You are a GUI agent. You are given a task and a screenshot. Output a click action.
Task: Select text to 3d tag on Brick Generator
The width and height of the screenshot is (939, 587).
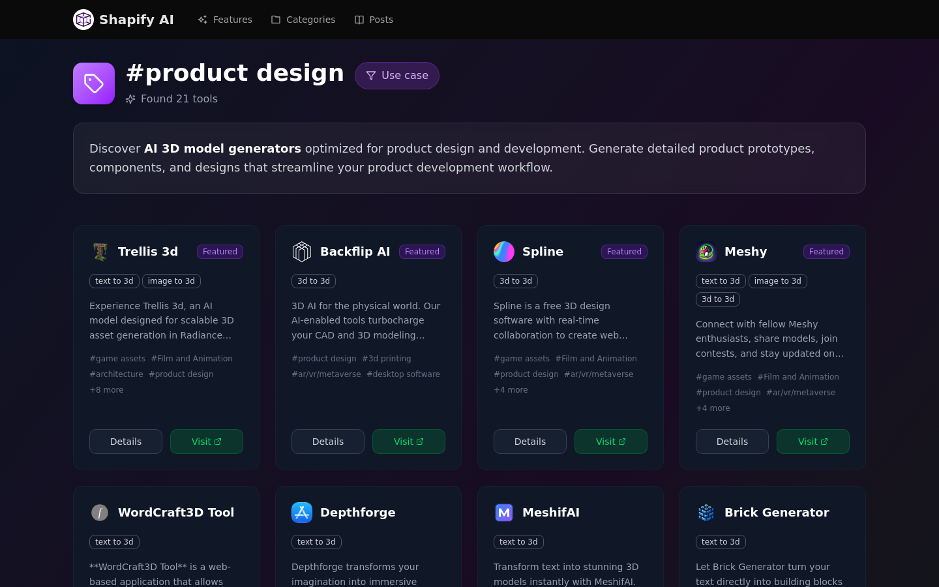[x=721, y=542]
